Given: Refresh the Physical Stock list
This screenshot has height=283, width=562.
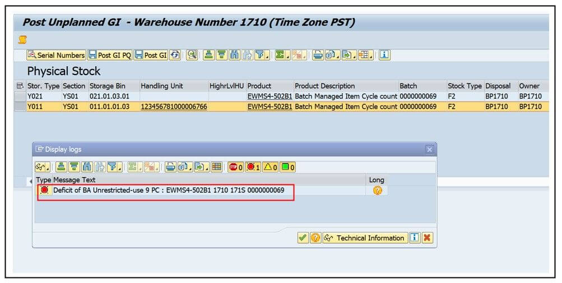Looking at the screenshot, I should (x=175, y=55).
